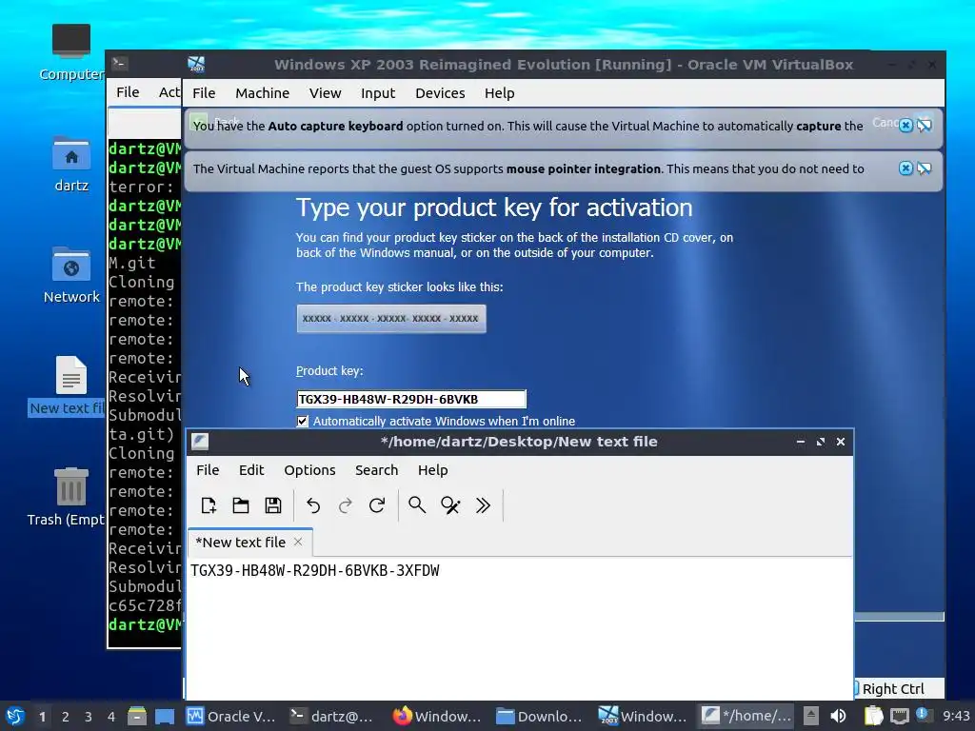The width and height of the screenshot is (975, 731).
Task: Open the File menu of the text editor
Action: tap(208, 470)
